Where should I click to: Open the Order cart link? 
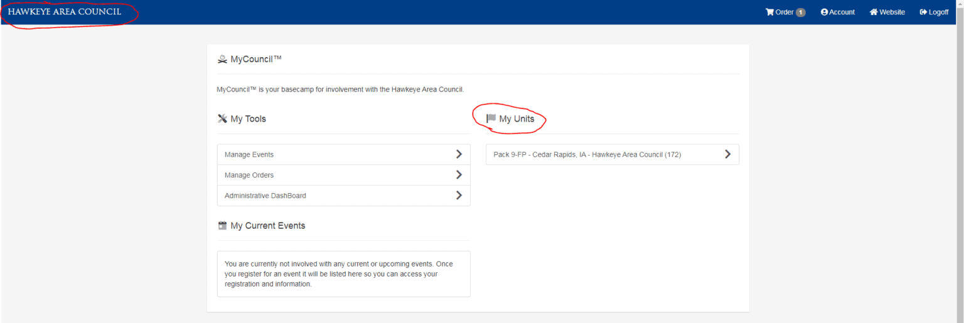click(x=785, y=12)
